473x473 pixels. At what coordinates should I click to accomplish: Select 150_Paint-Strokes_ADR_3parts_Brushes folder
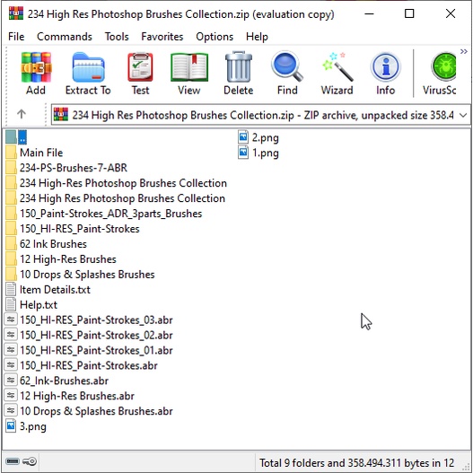104,214
